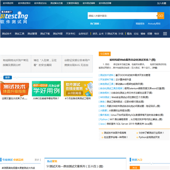This screenshot has height=170, width=170.
Task: Open article 基于DOORS的软件需求开发与管理
Action: coord(133,75)
